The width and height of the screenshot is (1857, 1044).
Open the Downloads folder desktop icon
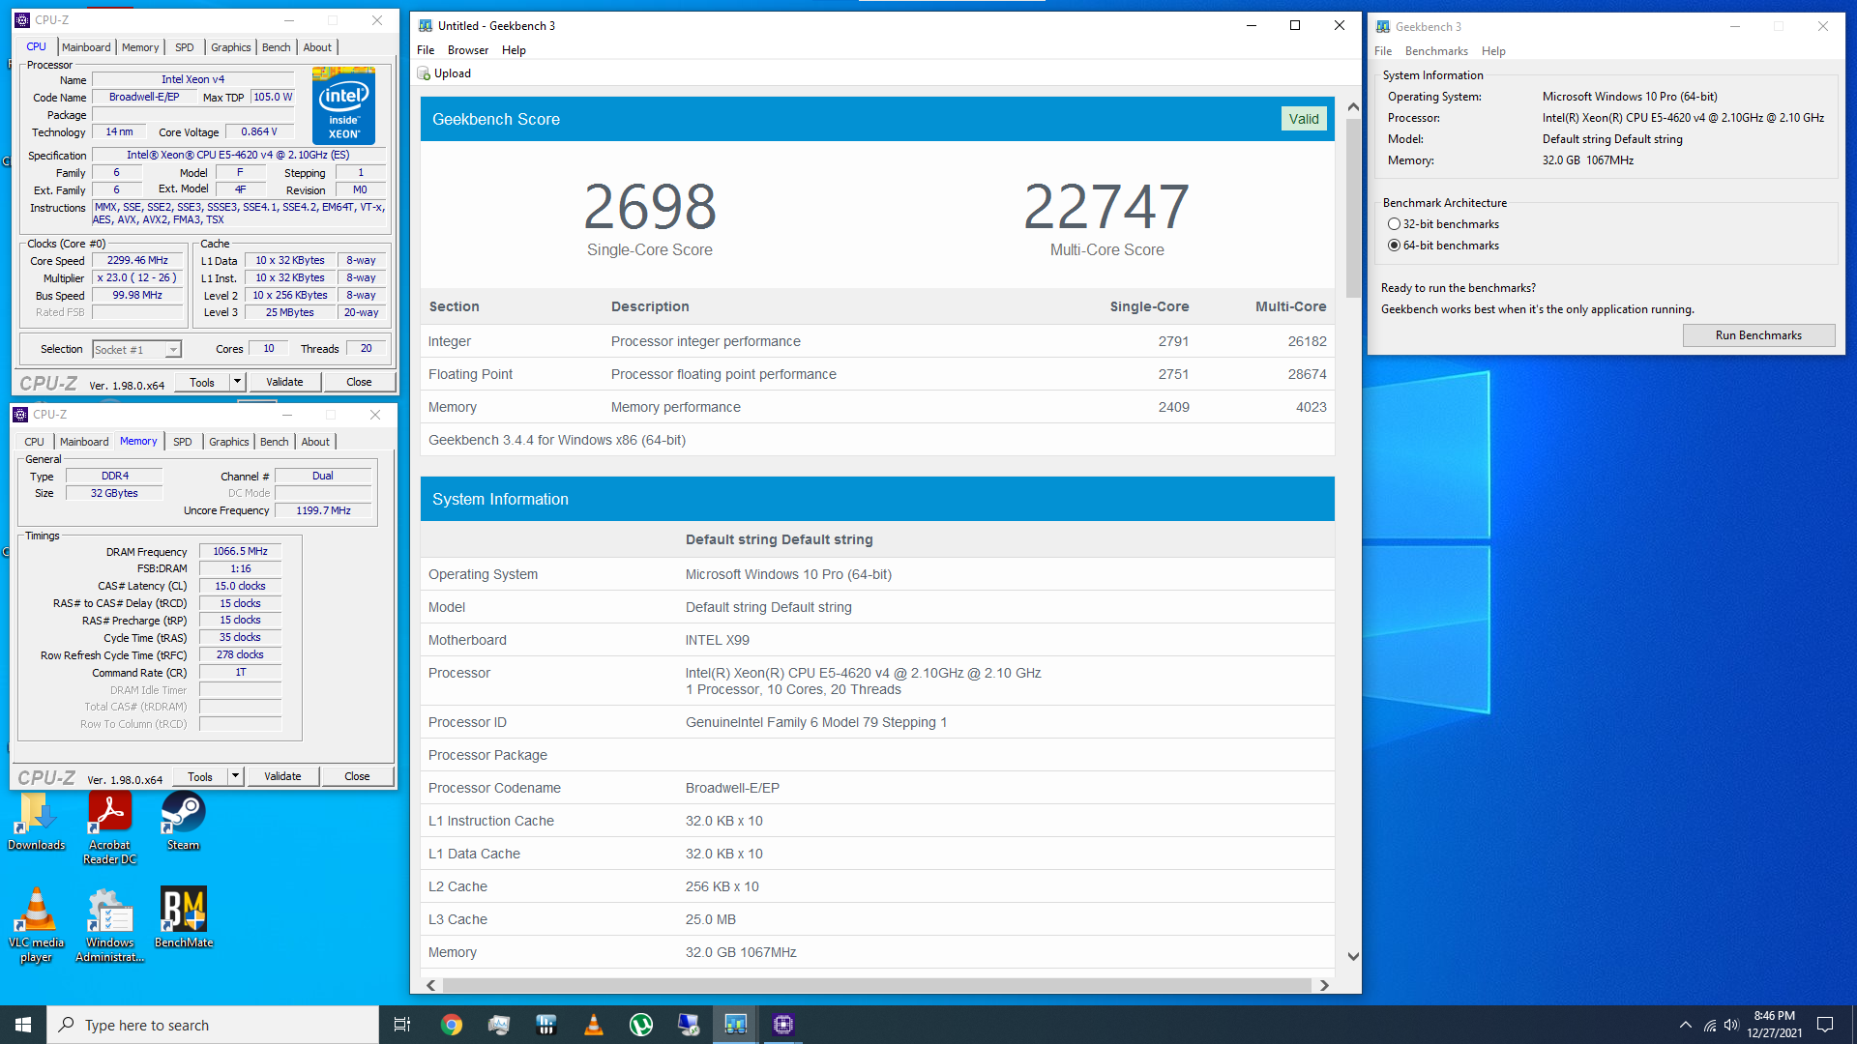pyautogui.click(x=37, y=822)
